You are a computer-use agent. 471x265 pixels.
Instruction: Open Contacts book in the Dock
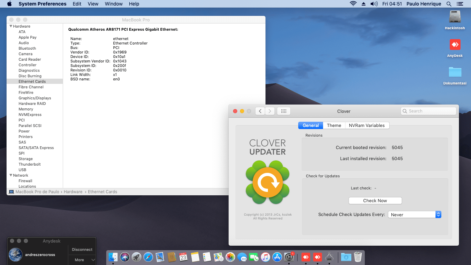(172, 257)
